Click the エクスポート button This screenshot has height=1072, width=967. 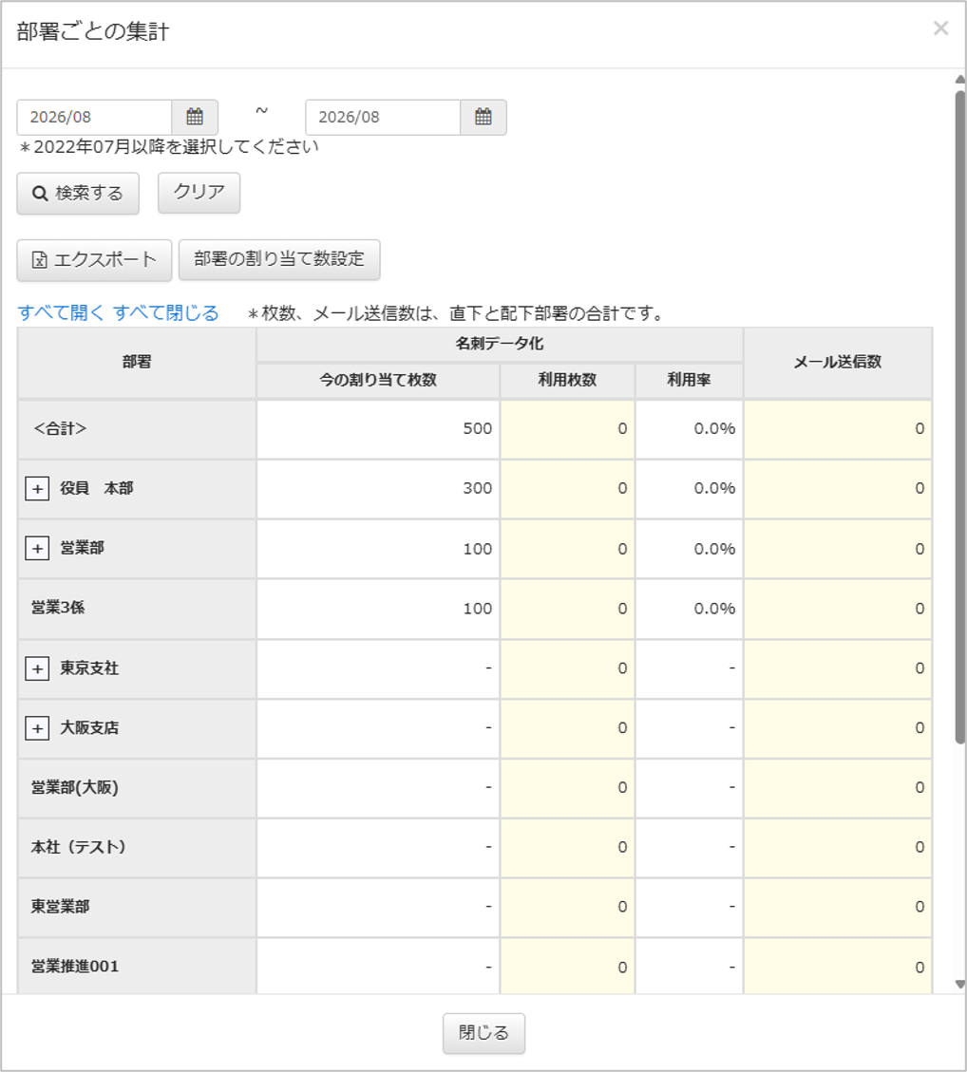point(94,260)
